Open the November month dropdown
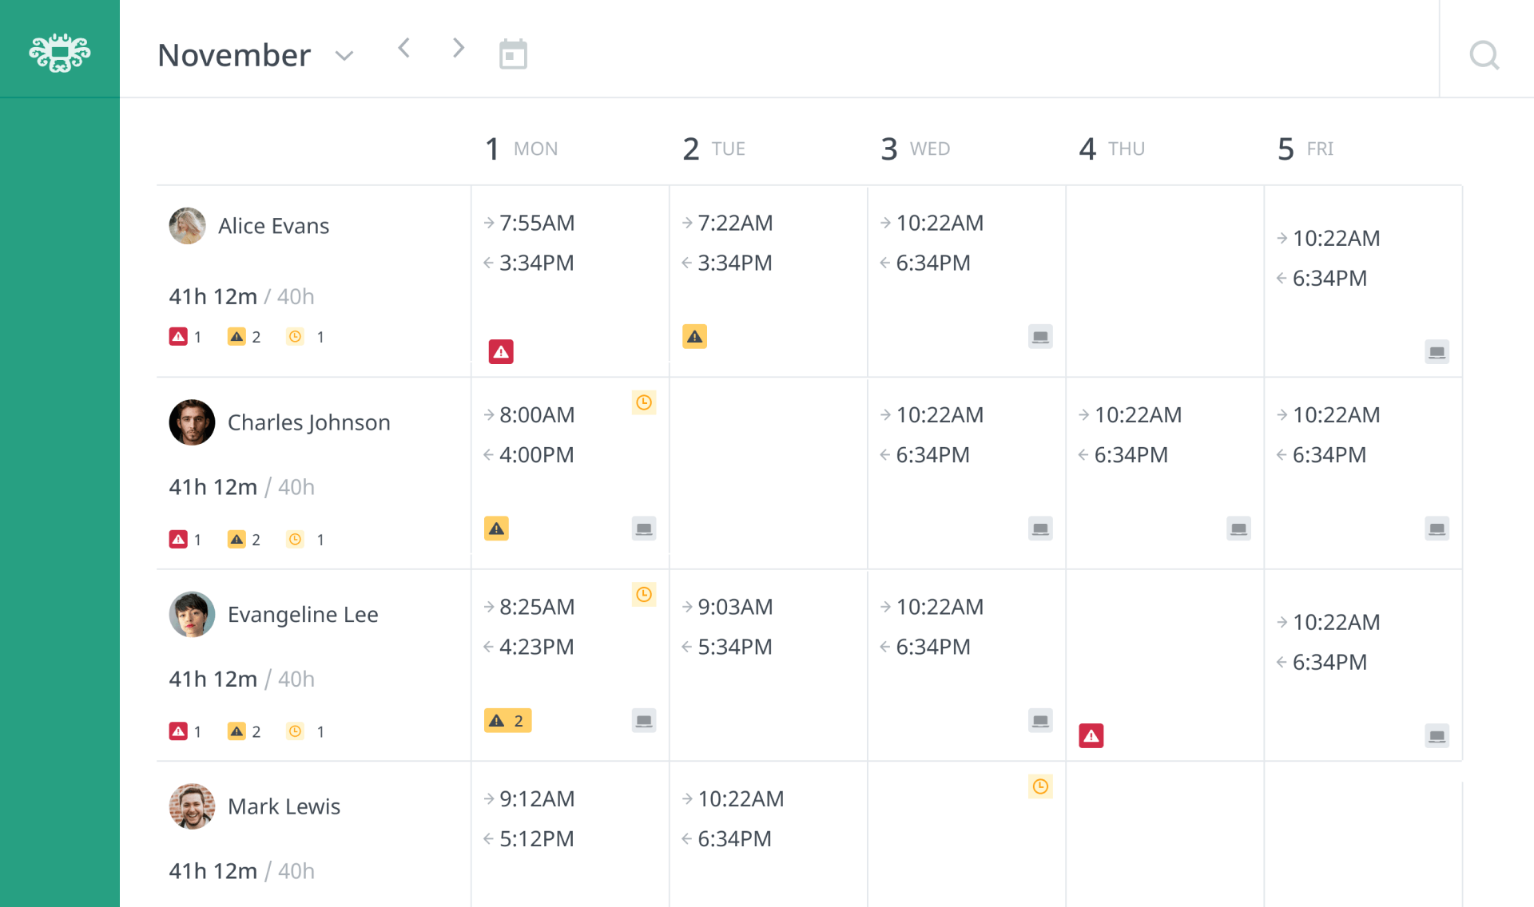Image resolution: width=1534 pixels, height=907 pixels. tap(344, 56)
